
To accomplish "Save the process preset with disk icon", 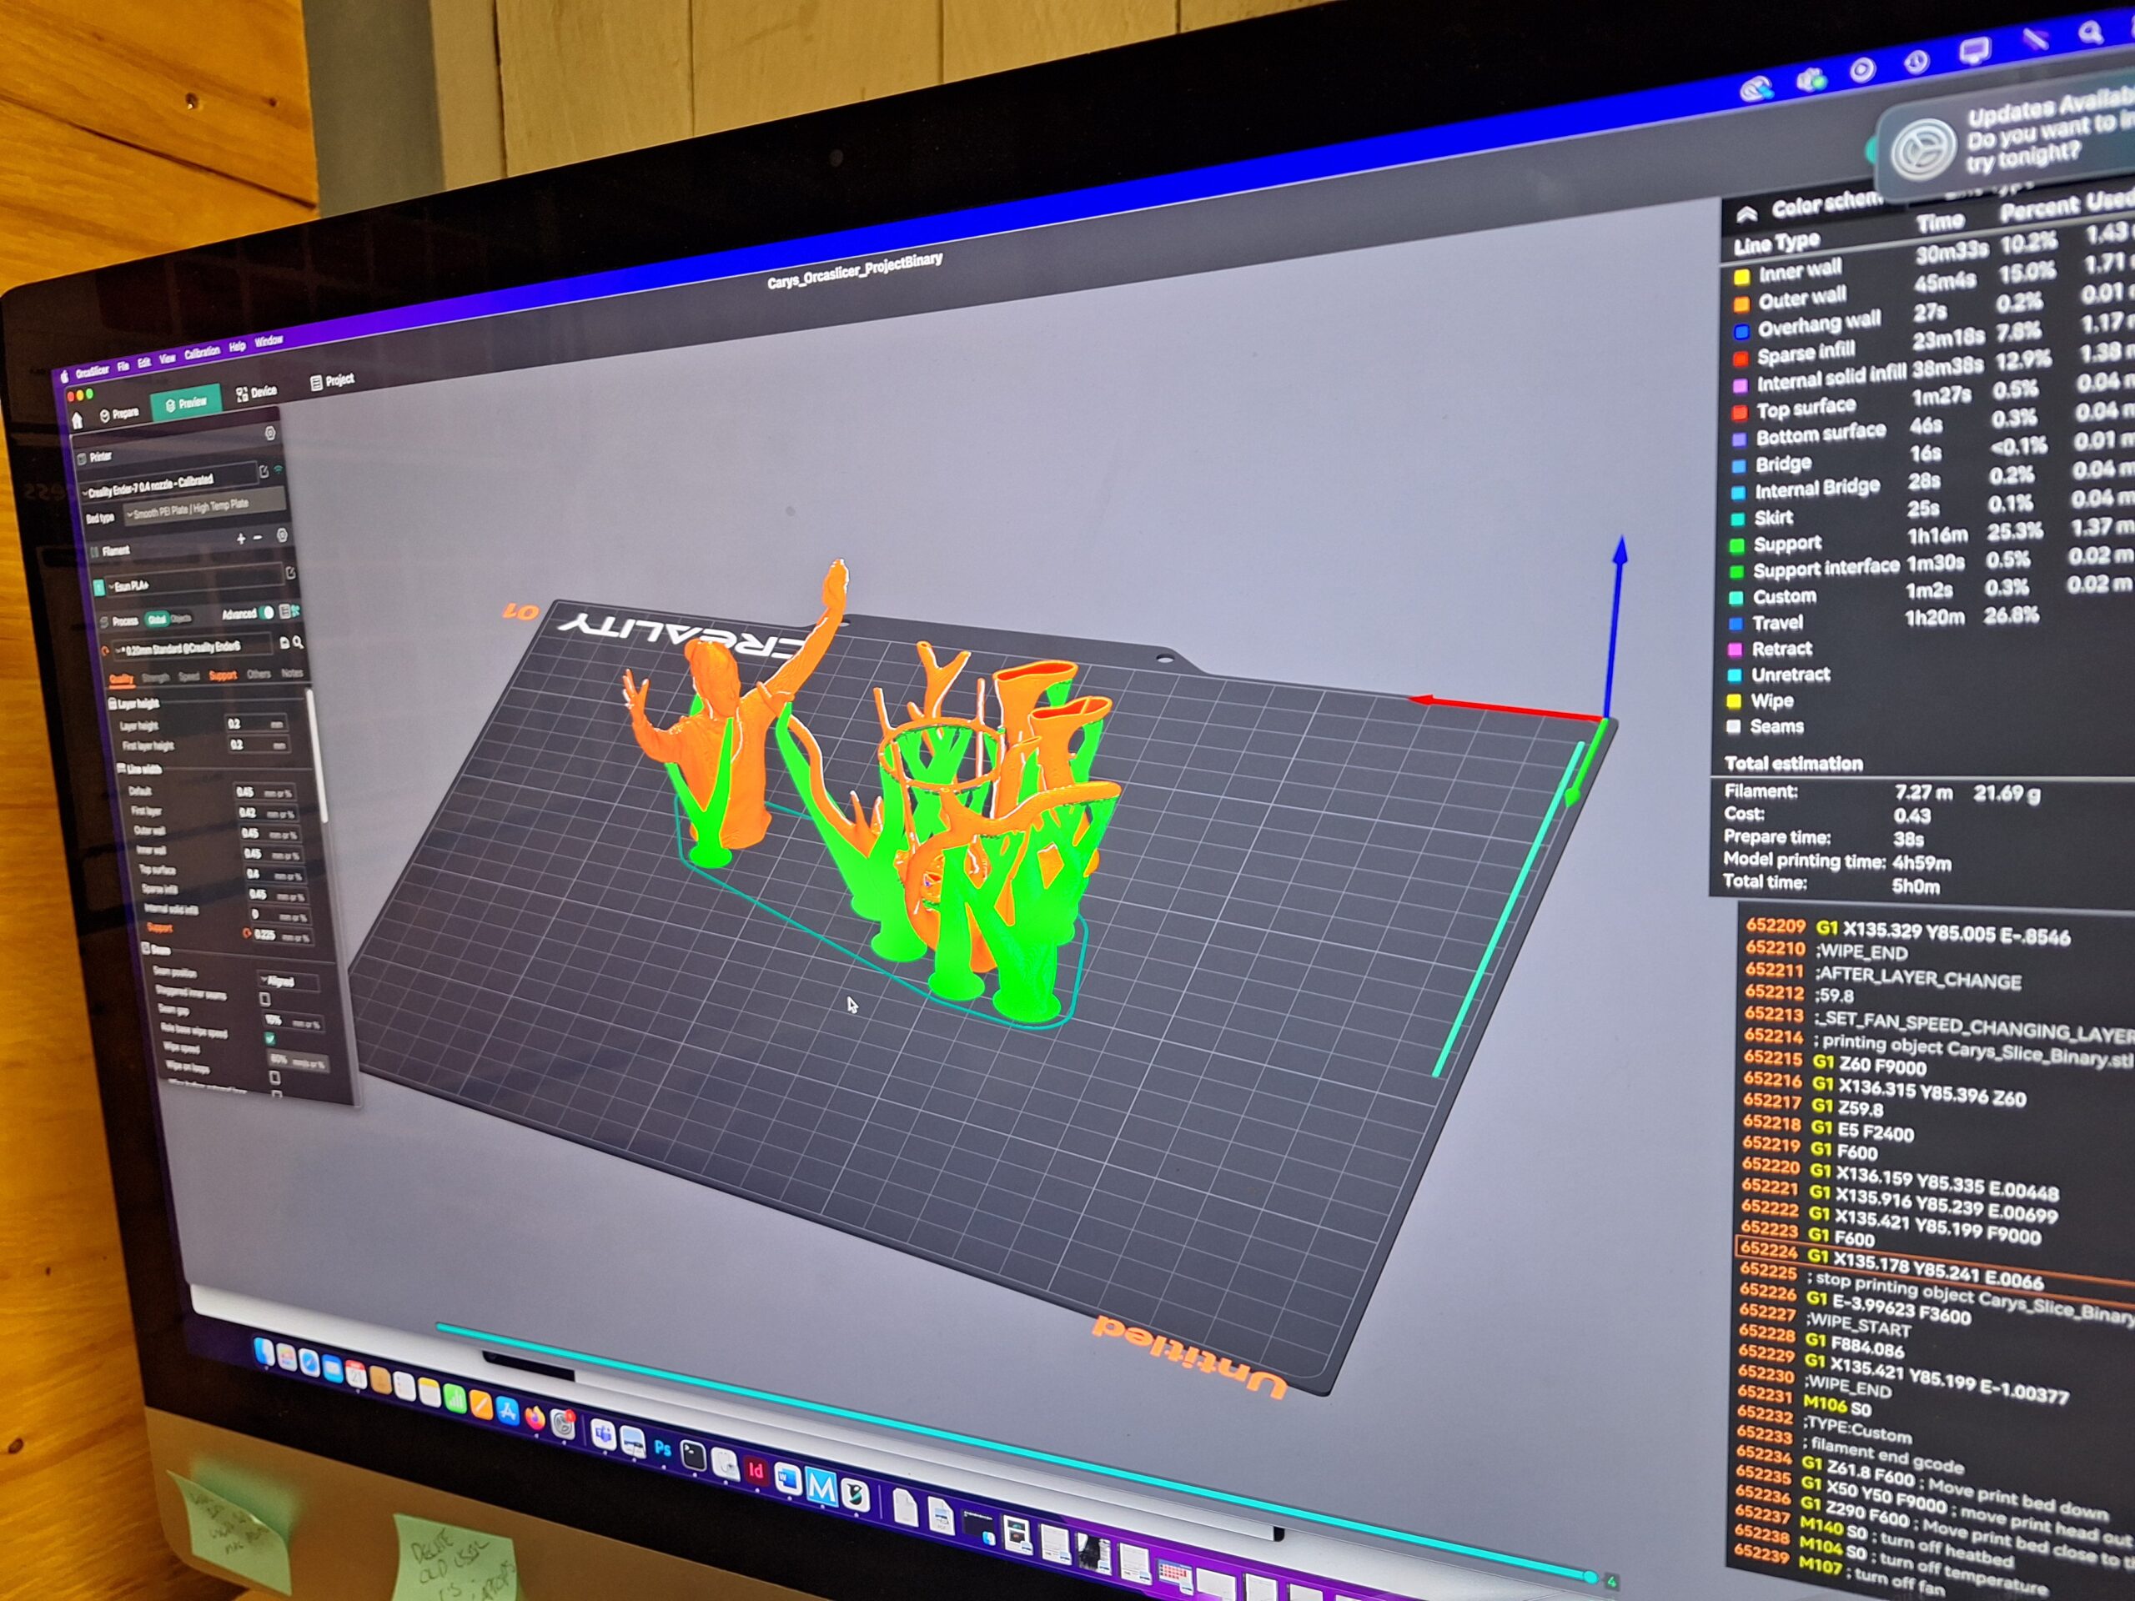I will 284,644.
